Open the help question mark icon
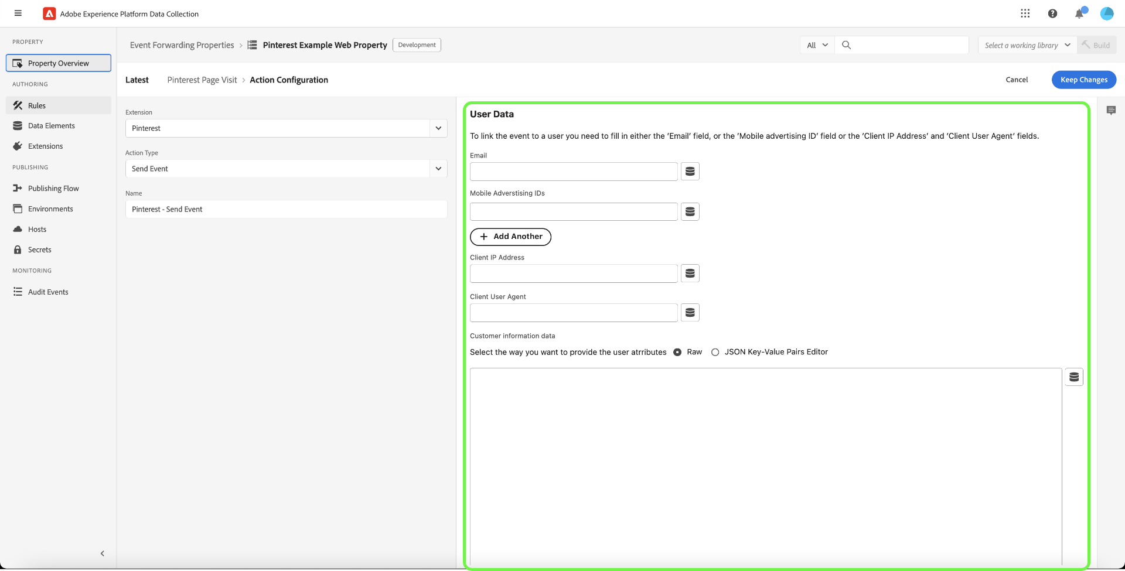This screenshot has height=571, width=1125. (1052, 13)
